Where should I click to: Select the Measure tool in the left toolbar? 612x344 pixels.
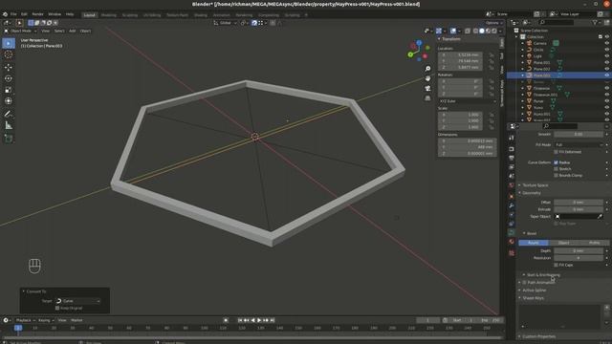click(9, 125)
